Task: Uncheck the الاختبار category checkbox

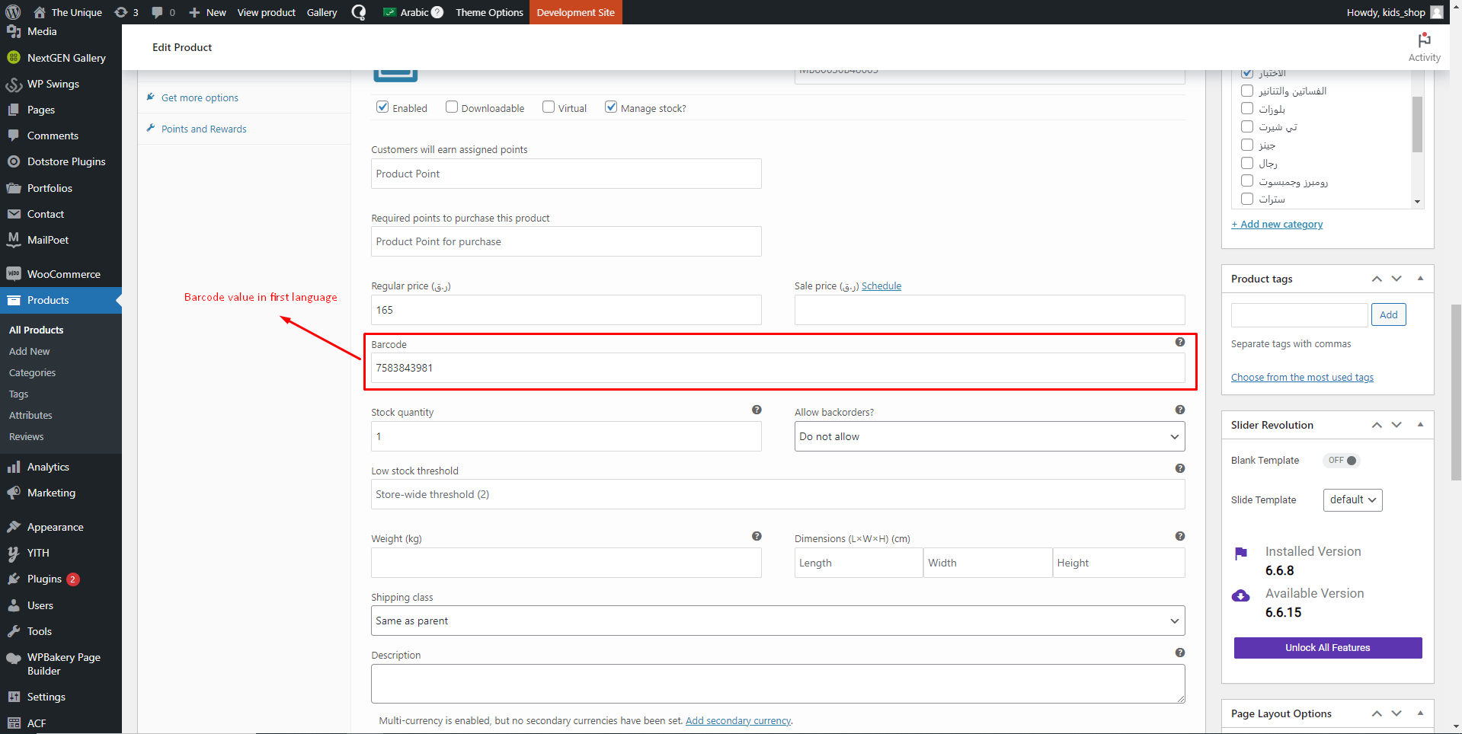Action: (x=1247, y=73)
